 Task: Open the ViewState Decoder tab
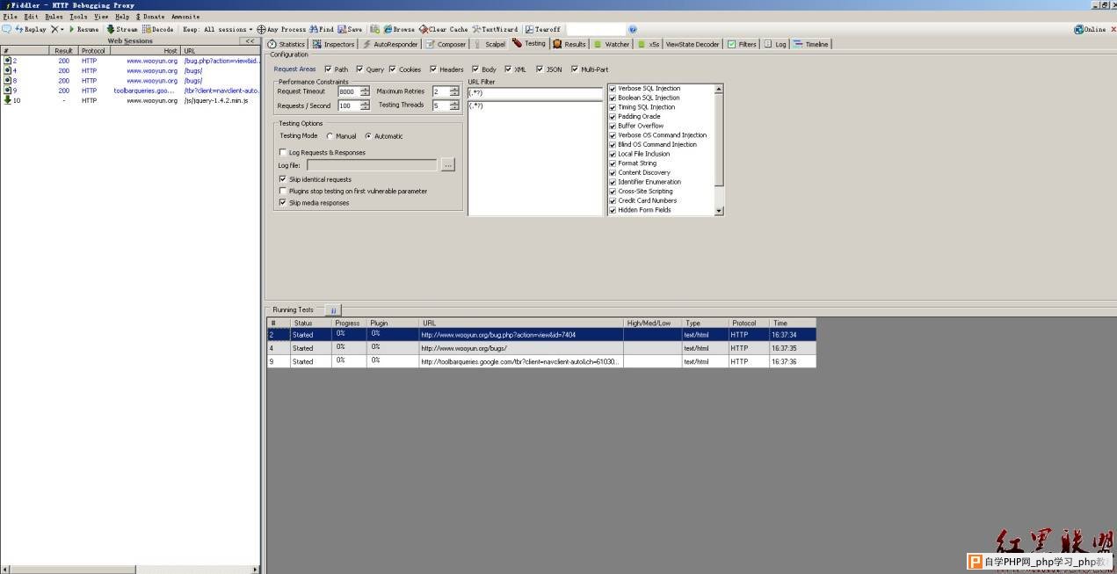[693, 44]
